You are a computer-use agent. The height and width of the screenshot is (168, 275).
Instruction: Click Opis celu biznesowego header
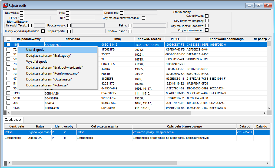pyautogui.click(x=184, y=126)
